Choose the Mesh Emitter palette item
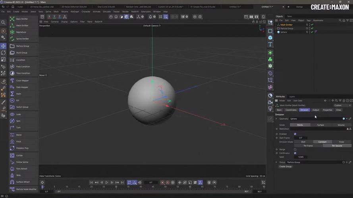This screenshot has height=198, width=353. click(22, 26)
